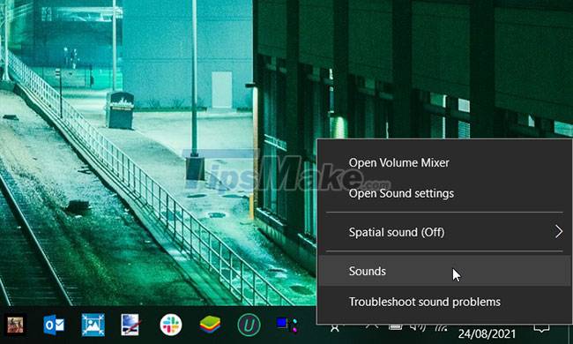Open the notification Action Center icon
Screen dimensions: 573x344
pyautogui.click(x=541, y=328)
